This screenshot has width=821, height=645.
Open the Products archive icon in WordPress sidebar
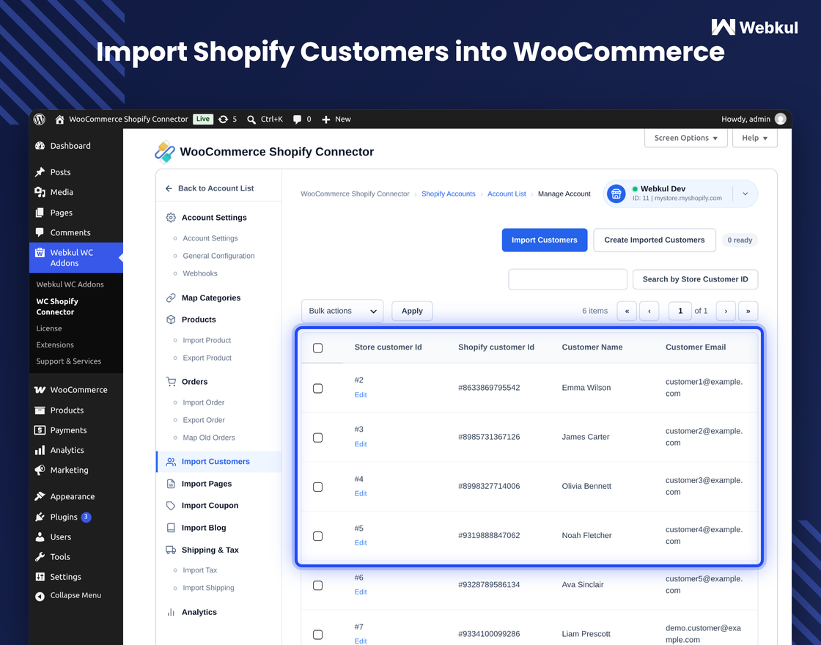40,410
